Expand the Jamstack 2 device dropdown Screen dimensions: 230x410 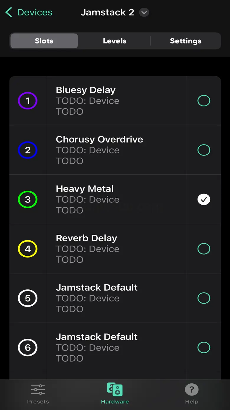[144, 12]
